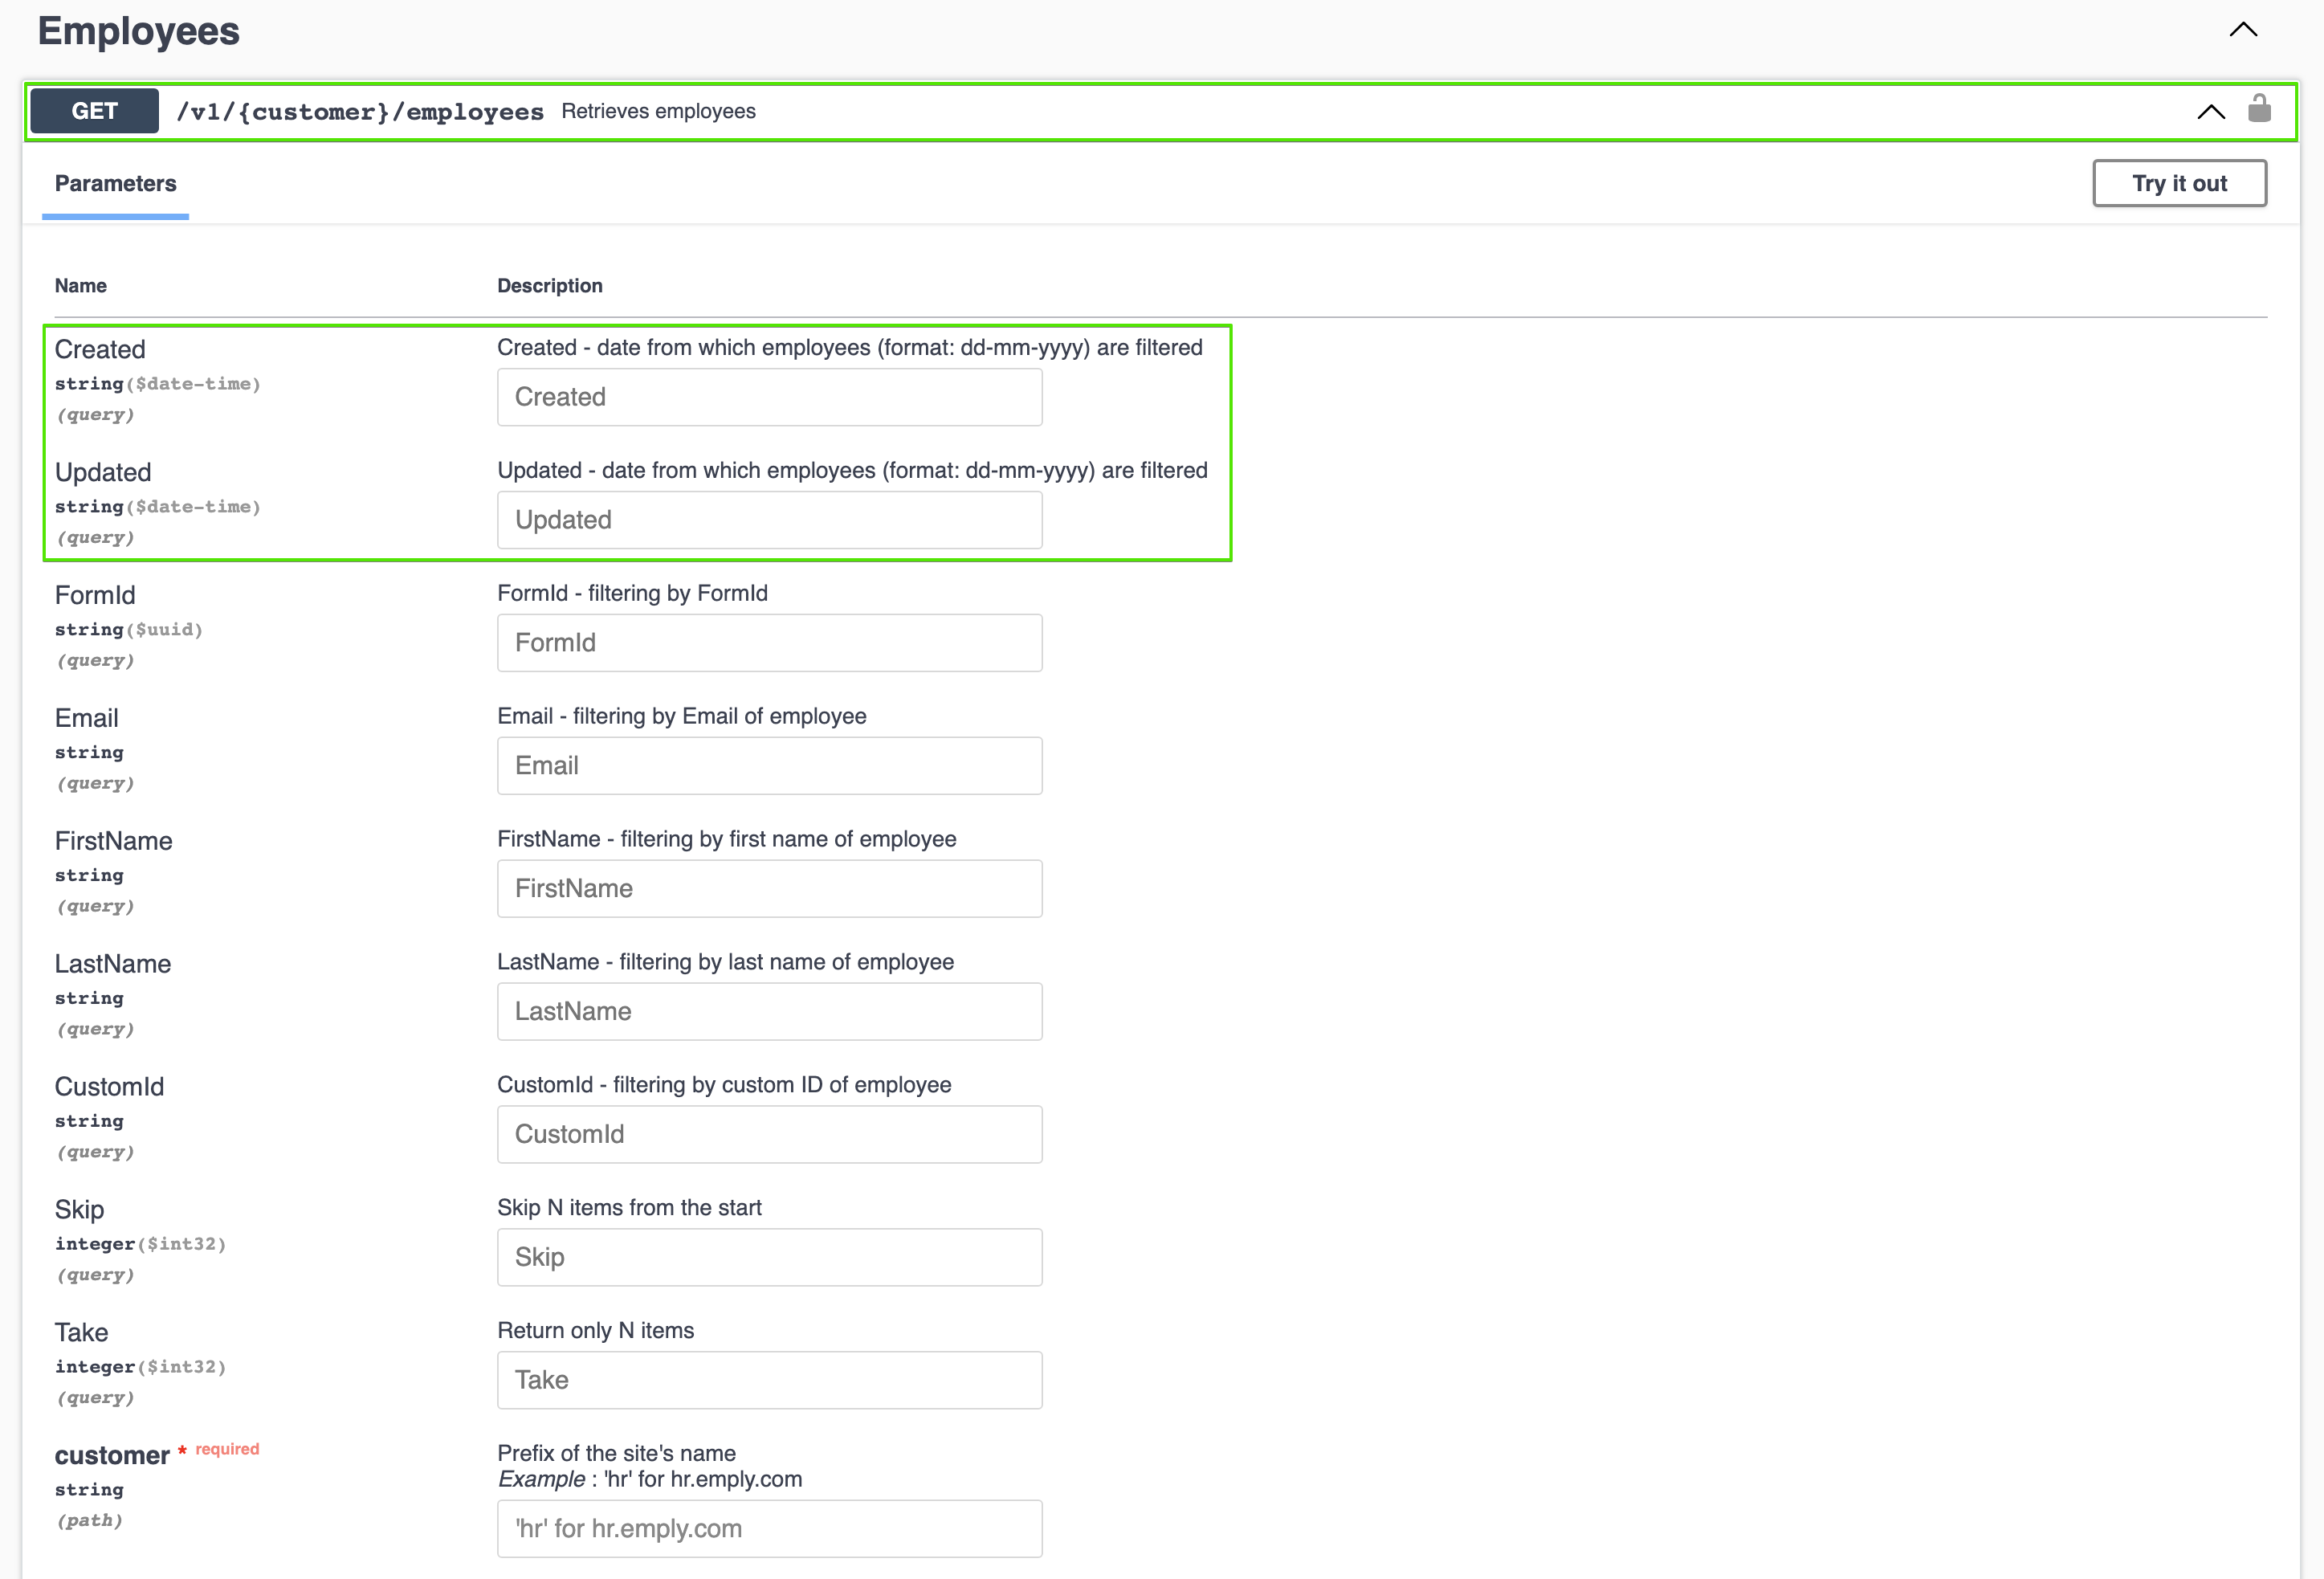Focus the Updated date input field
Screen dimensions: 2324x1579
click(x=769, y=520)
